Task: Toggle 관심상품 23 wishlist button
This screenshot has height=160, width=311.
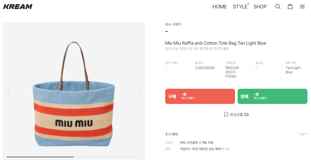Action: tap(236, 115)
